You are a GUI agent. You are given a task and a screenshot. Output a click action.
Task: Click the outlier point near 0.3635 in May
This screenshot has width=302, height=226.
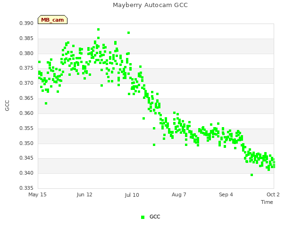coord(46,104)
